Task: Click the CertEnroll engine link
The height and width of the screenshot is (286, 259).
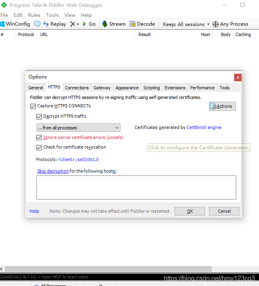Action: (204, 127)
